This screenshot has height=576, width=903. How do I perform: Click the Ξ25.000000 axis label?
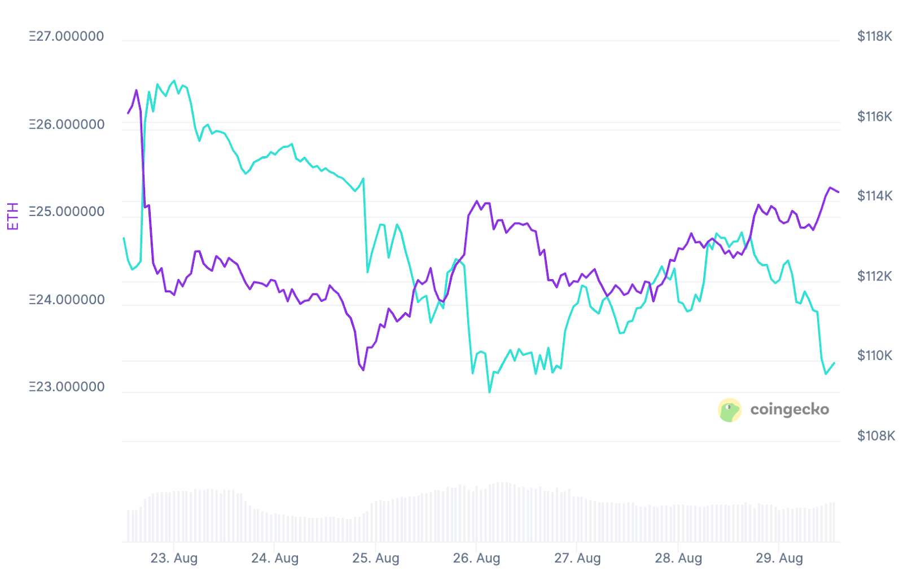point(67,212)
